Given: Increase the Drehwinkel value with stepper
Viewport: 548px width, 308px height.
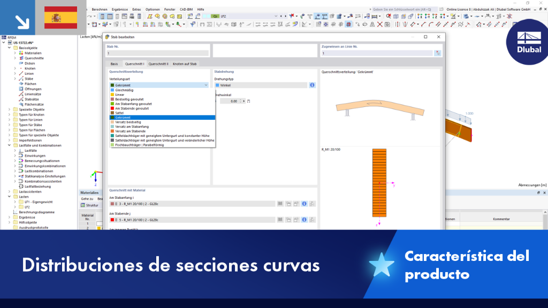Looking at the screenshot, I should click(x=240, y=100).
